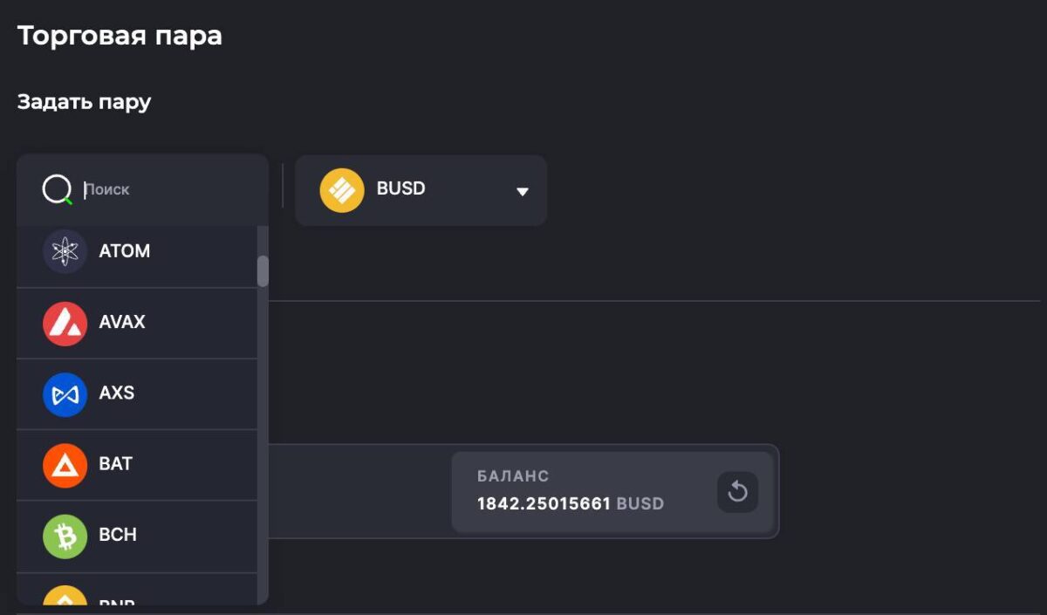The height and width of the screenshot is (615, 1047).
Task: Click the magnifier search icon
Action: coord(58,189)
